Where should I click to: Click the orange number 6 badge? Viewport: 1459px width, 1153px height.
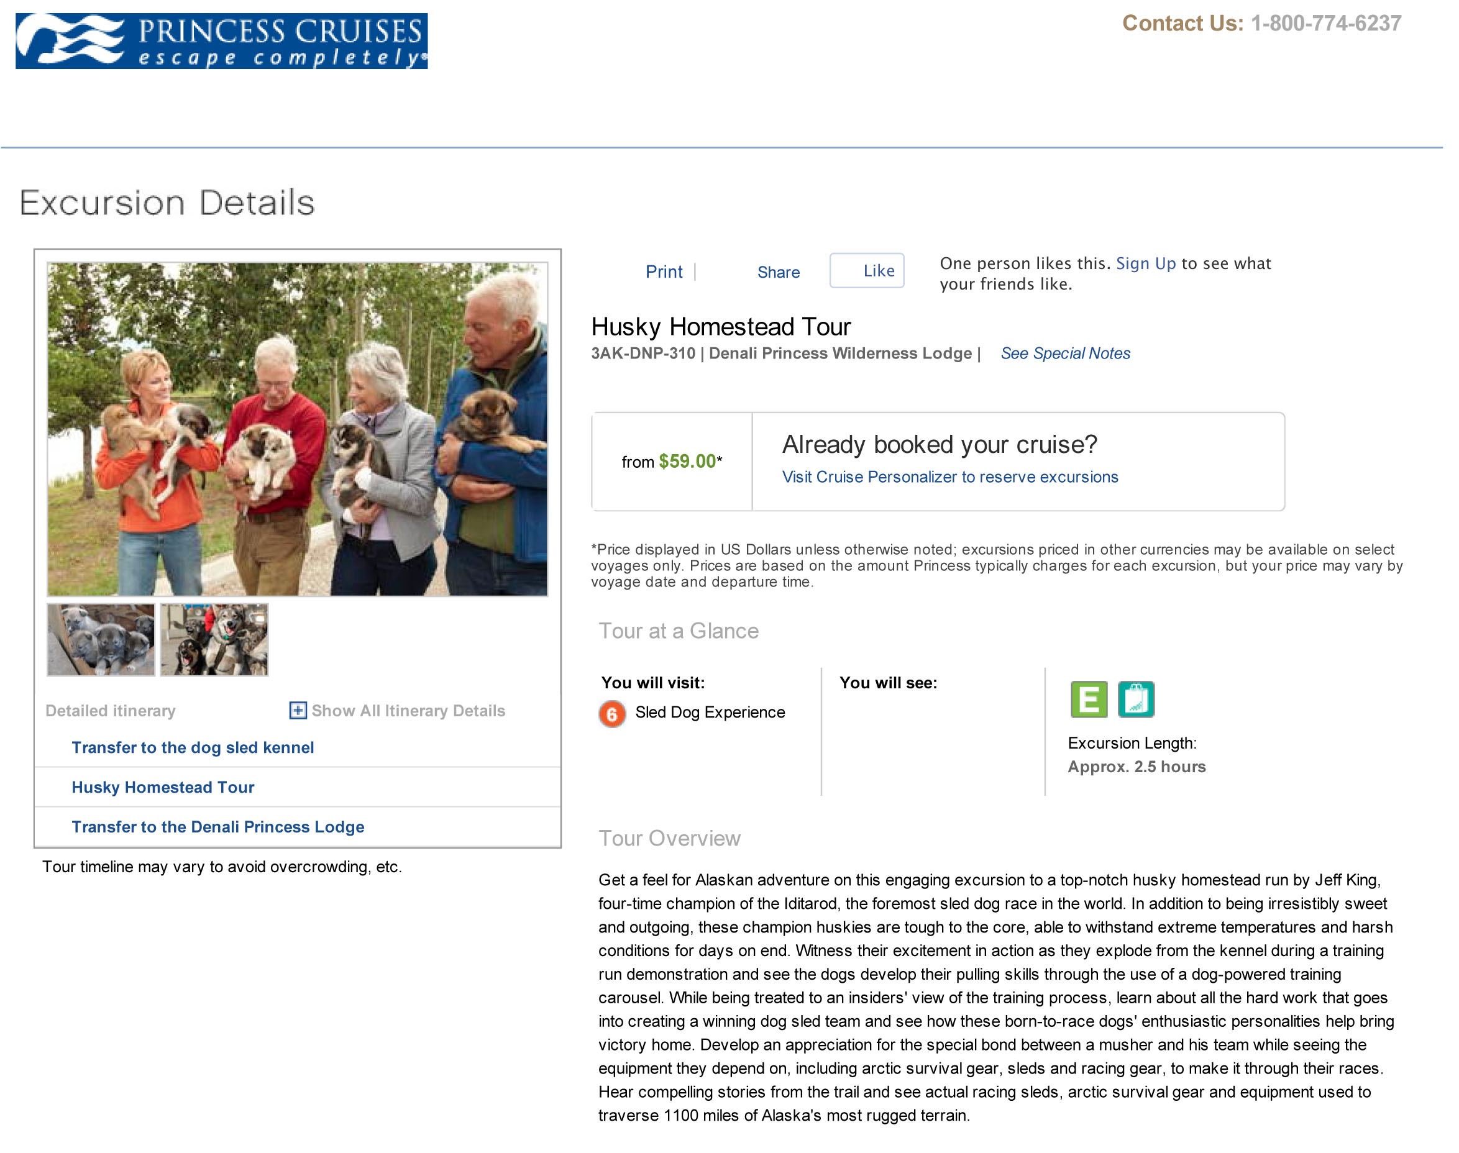pos(611,714)
